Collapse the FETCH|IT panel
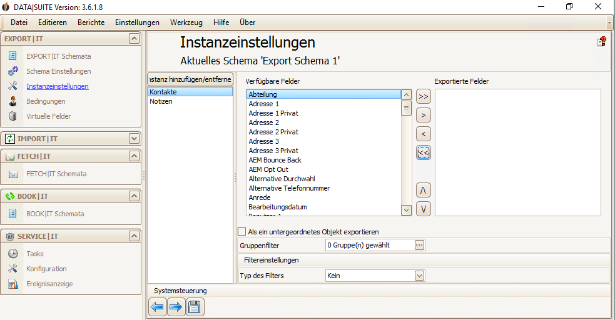 click(x=134, y=156)
